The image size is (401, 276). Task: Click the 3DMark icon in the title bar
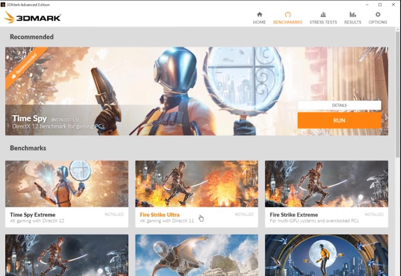tap(4, 4)
